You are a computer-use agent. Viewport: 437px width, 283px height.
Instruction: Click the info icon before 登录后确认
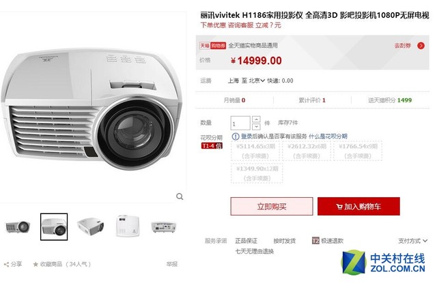236,136
